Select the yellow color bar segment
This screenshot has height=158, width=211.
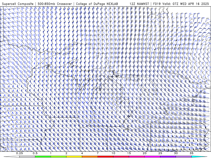coord(74,157)
